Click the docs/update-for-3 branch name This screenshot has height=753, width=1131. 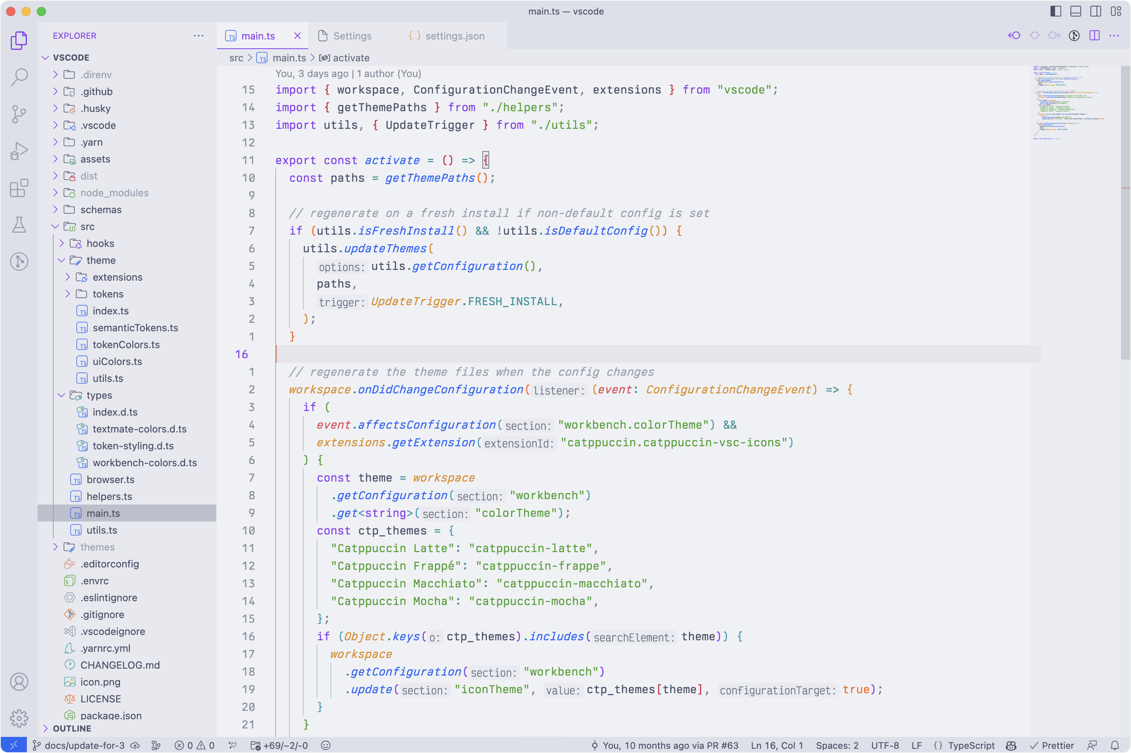(84, 745)
